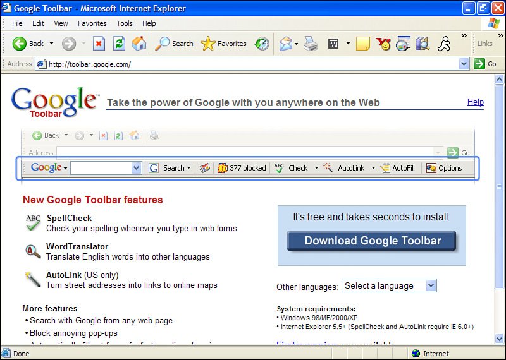Click the globe window icon in IE toolbar
The width and height of the screenshot is (506, 360).
[x=403, y=44]
